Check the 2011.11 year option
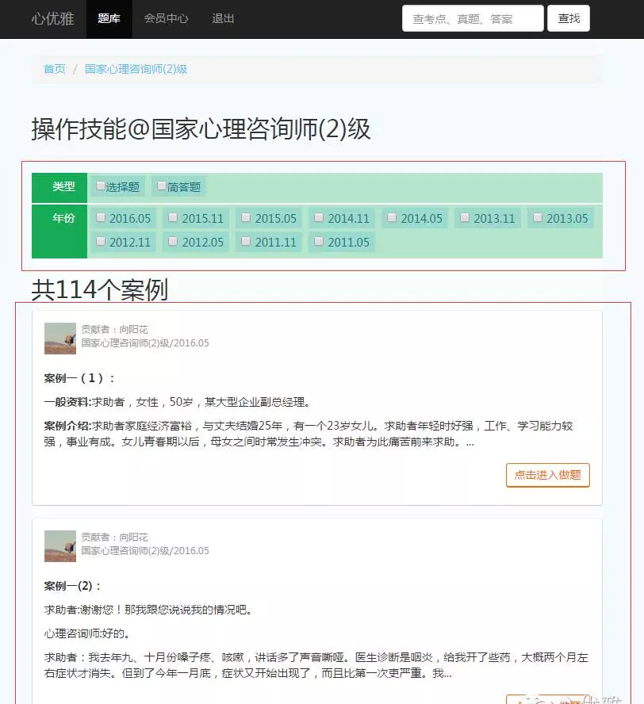The height and width of the screenshot is (704, 644). (246, 242)
